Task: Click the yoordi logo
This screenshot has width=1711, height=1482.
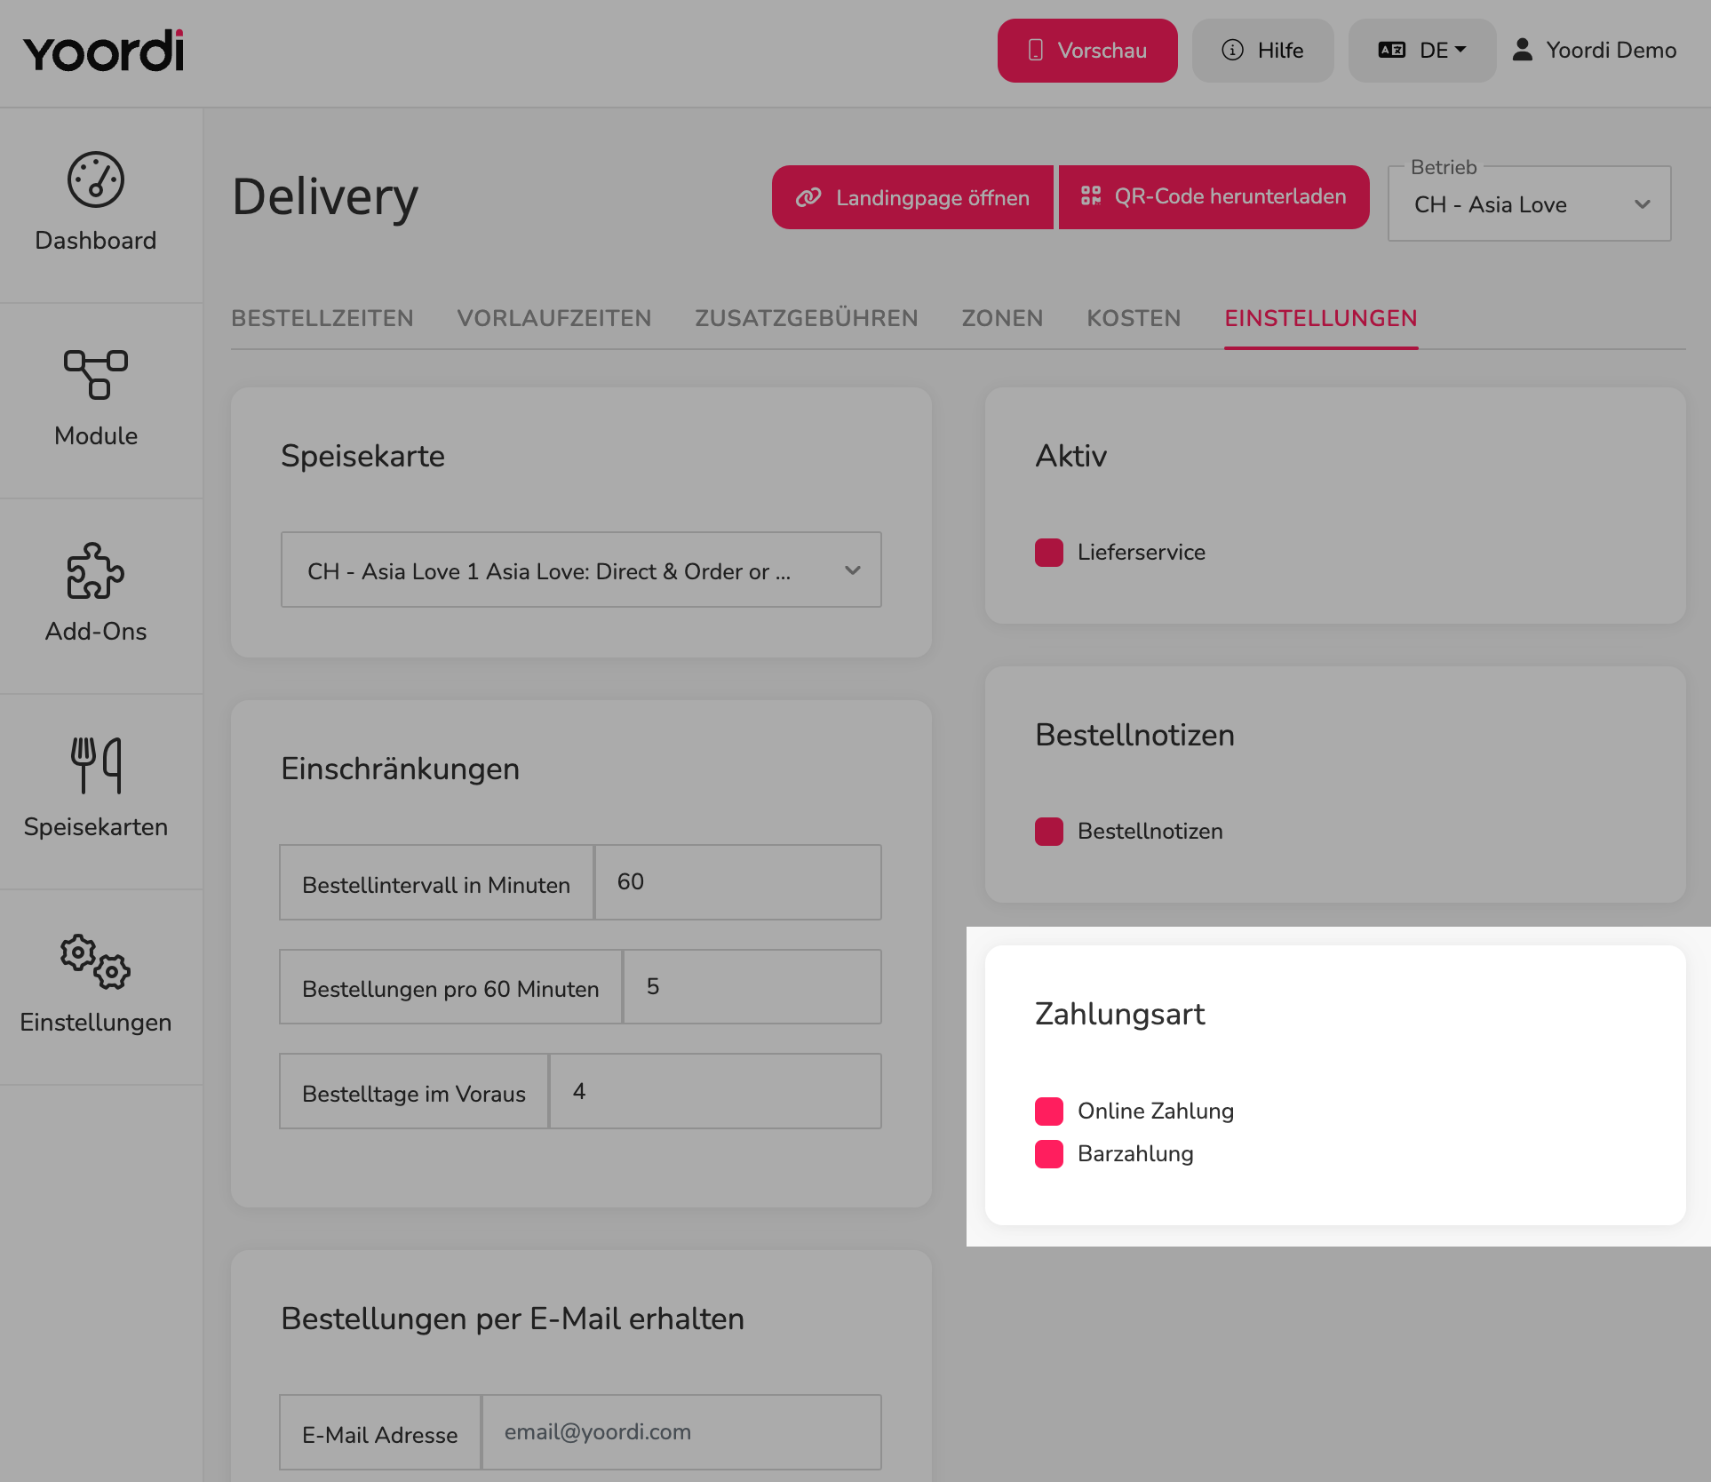Action: tap(104, 51)
